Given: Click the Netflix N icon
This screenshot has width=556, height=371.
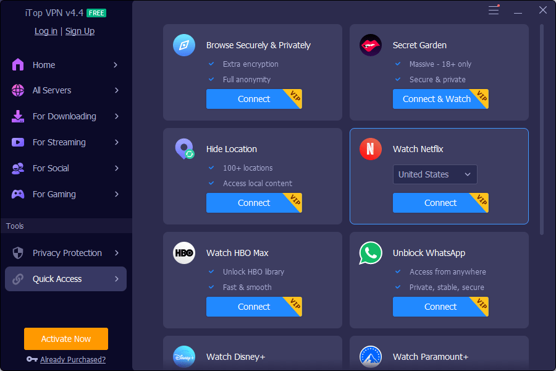Looking at the screenshot, I should pos(371,149).
